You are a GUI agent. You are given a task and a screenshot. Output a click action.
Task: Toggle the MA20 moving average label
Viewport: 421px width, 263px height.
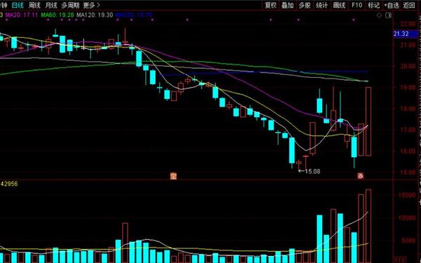[22, 15]
